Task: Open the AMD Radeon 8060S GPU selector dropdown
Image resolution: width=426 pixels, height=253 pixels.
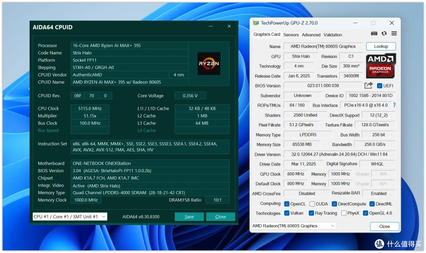Action: 293,226
